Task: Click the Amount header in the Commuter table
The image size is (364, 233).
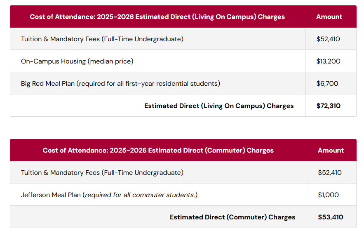Action: coord(331,151)
